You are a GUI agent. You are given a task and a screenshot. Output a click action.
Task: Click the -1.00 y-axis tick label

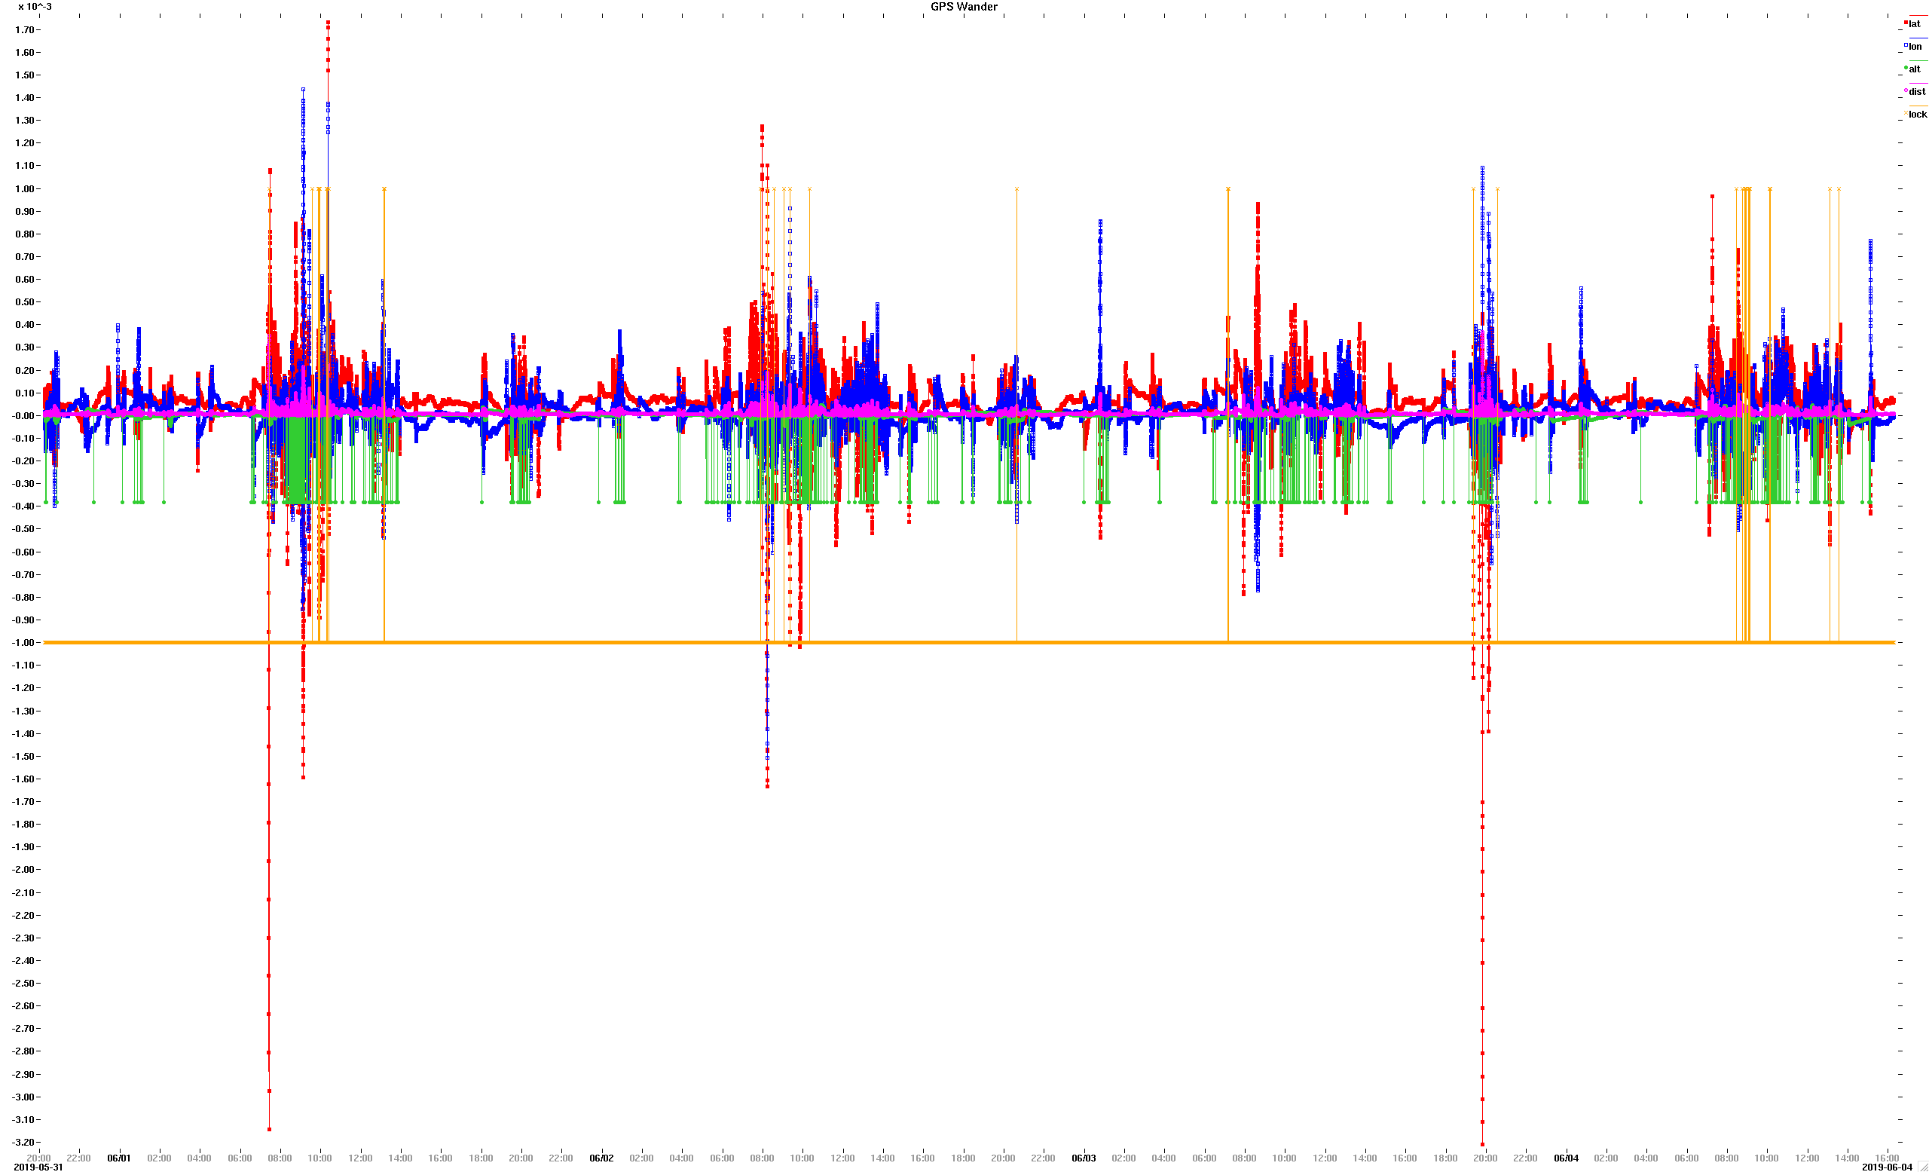tap(23, 643)
